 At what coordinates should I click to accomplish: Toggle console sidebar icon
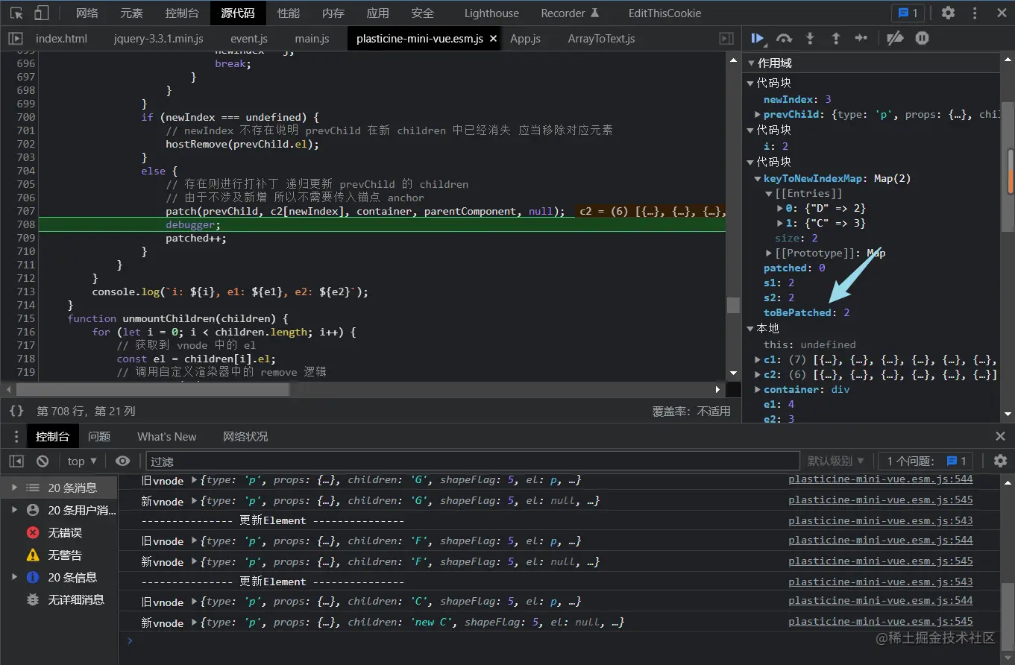(x=16, y=461)
